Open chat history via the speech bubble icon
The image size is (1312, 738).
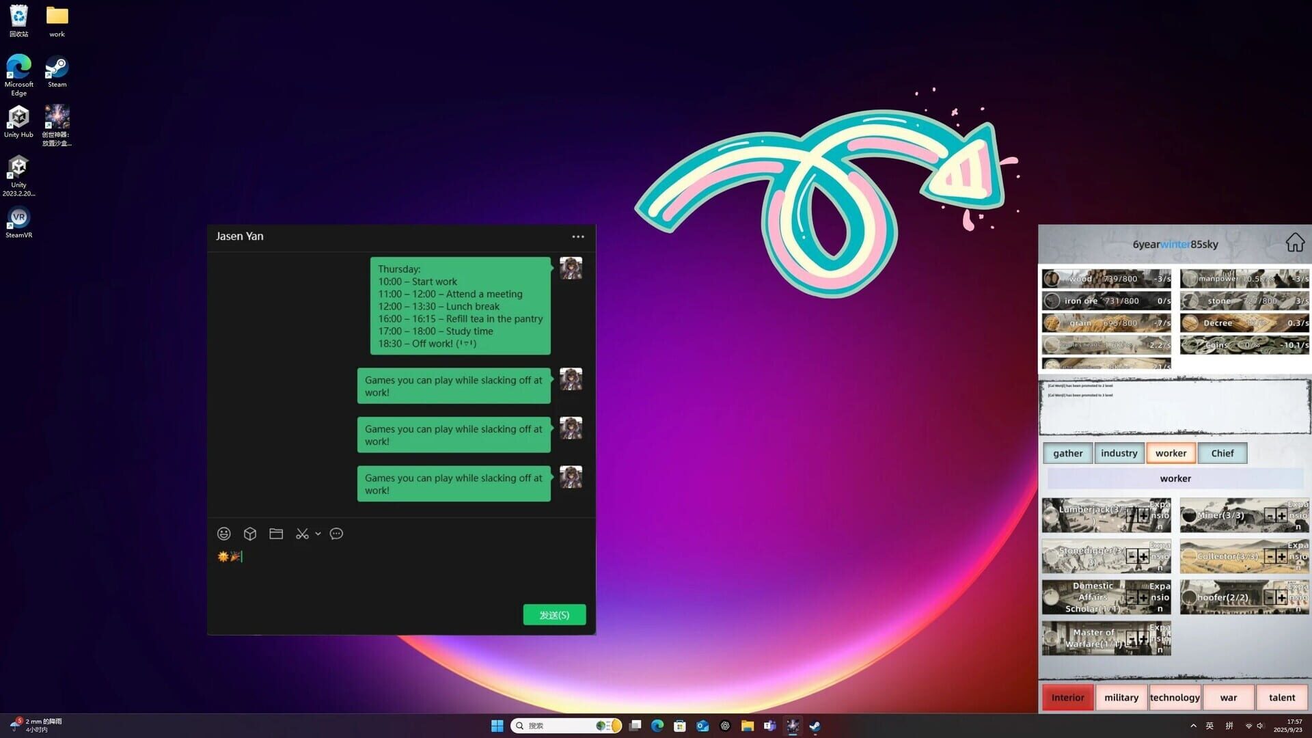pos(336,534)
